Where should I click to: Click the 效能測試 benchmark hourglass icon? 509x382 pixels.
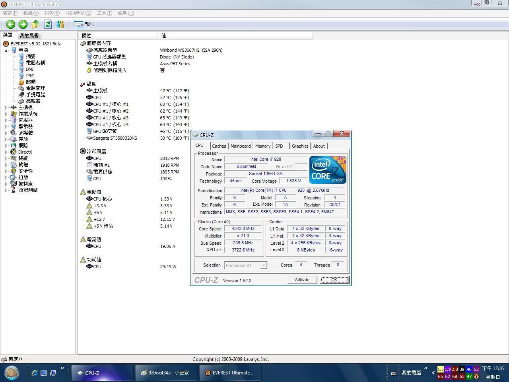point(14,190)
